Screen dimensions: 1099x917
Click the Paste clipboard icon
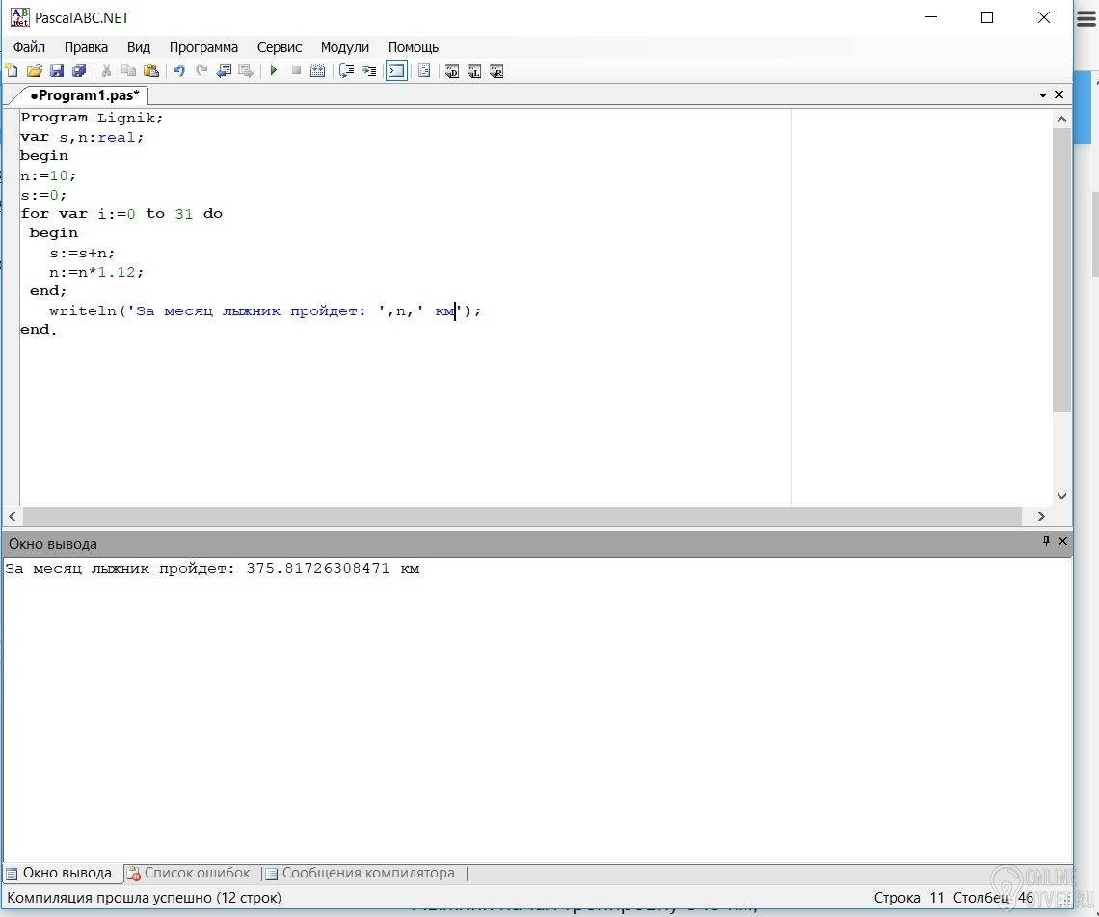point(150,70)
